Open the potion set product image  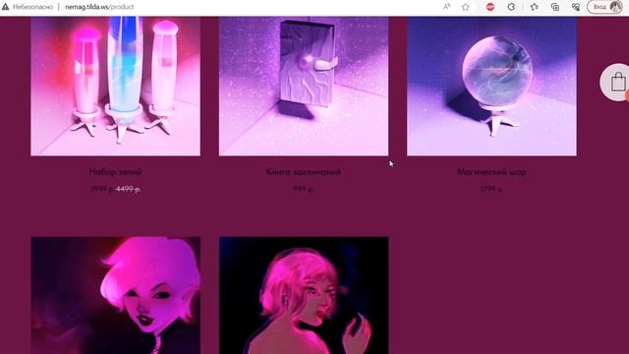point(116,86)
